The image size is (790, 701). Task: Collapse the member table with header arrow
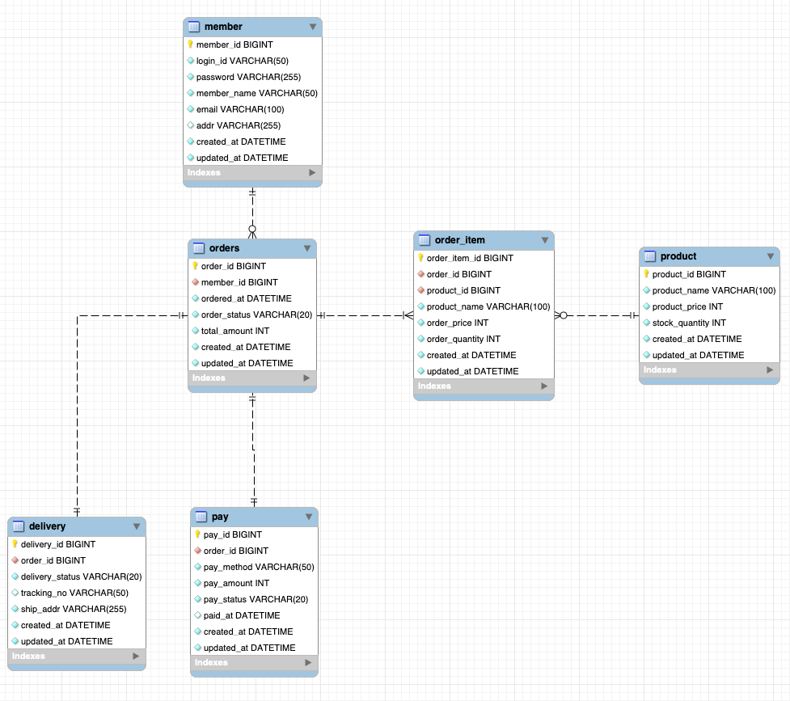click(x=313, y=27)
